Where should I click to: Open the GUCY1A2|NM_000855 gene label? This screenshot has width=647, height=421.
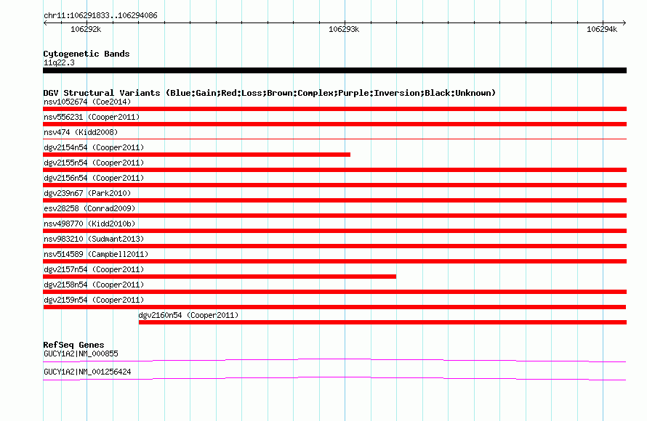tap(81, 353)
